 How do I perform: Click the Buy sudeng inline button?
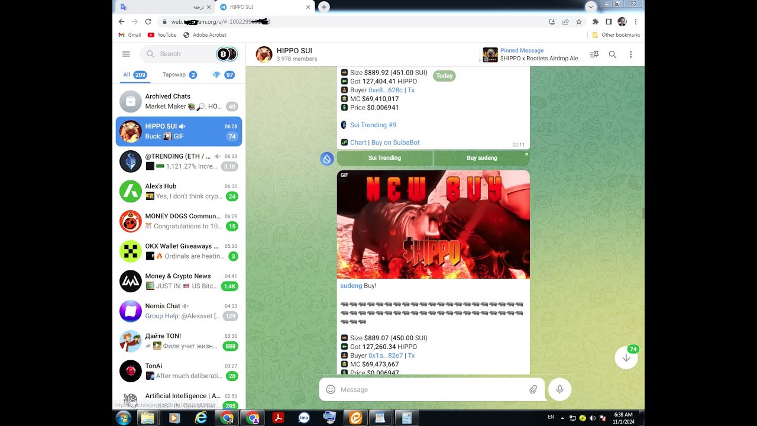(482, 158)
